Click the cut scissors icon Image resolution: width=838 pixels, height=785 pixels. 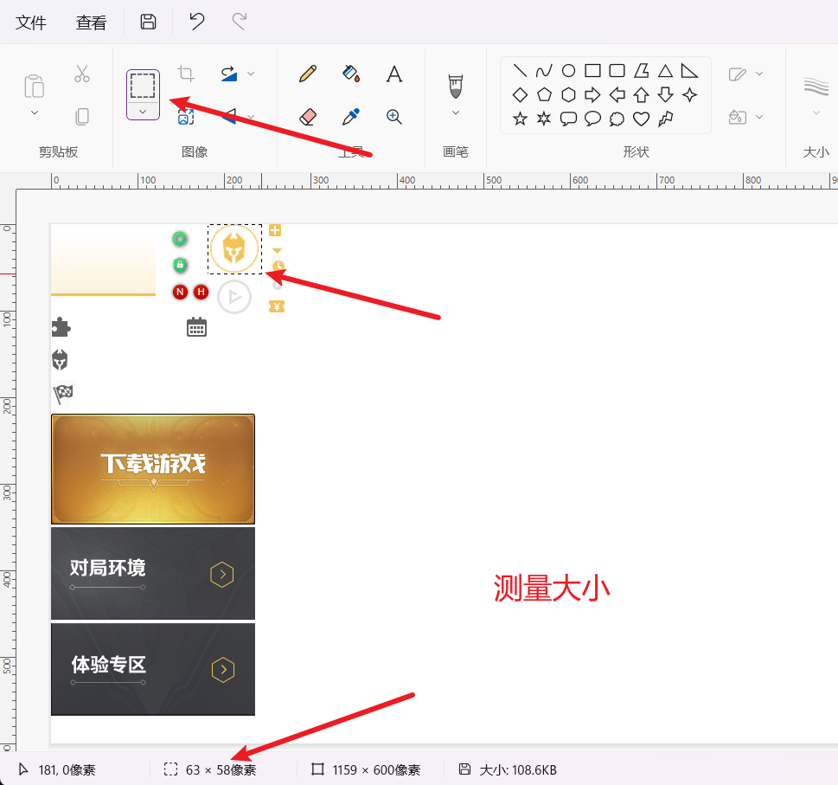(82, 74)
